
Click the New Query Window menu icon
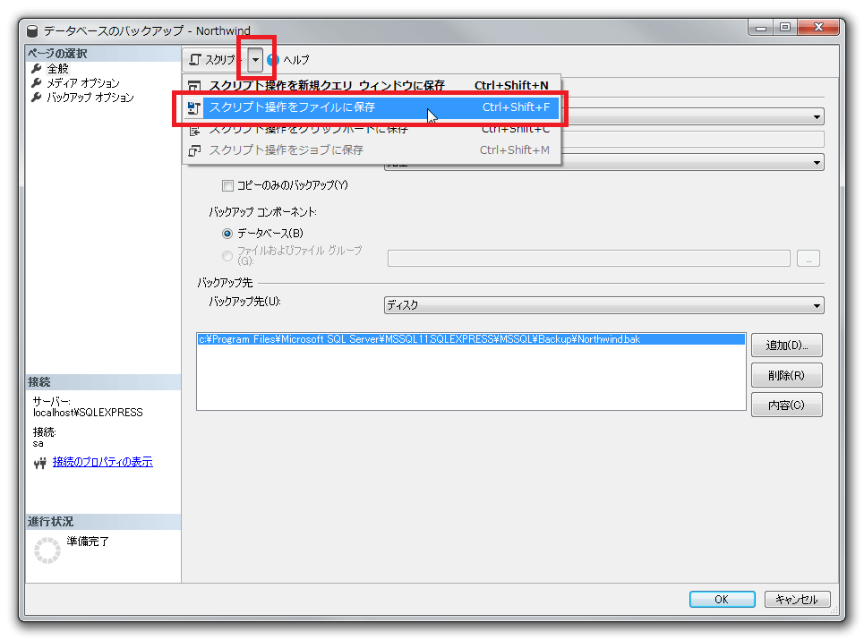(x=194, y=86)
